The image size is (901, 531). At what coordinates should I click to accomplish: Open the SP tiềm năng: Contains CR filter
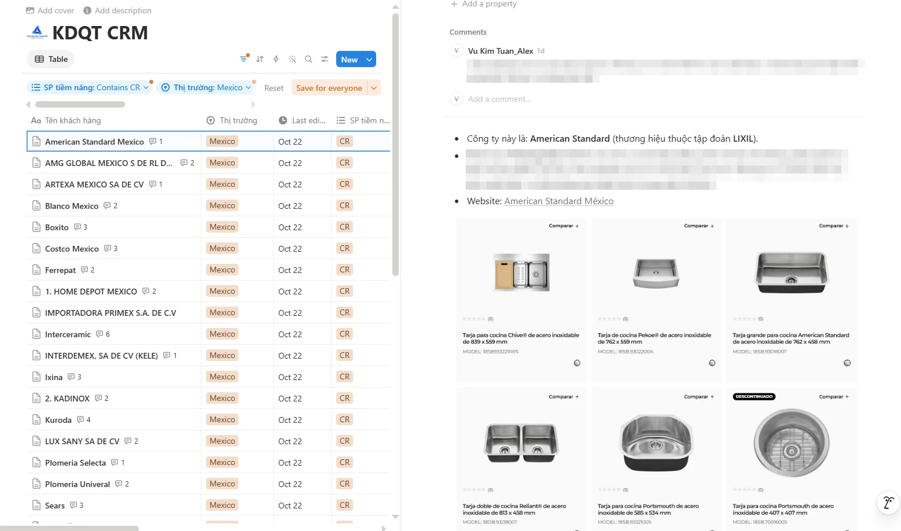point(90,87)
